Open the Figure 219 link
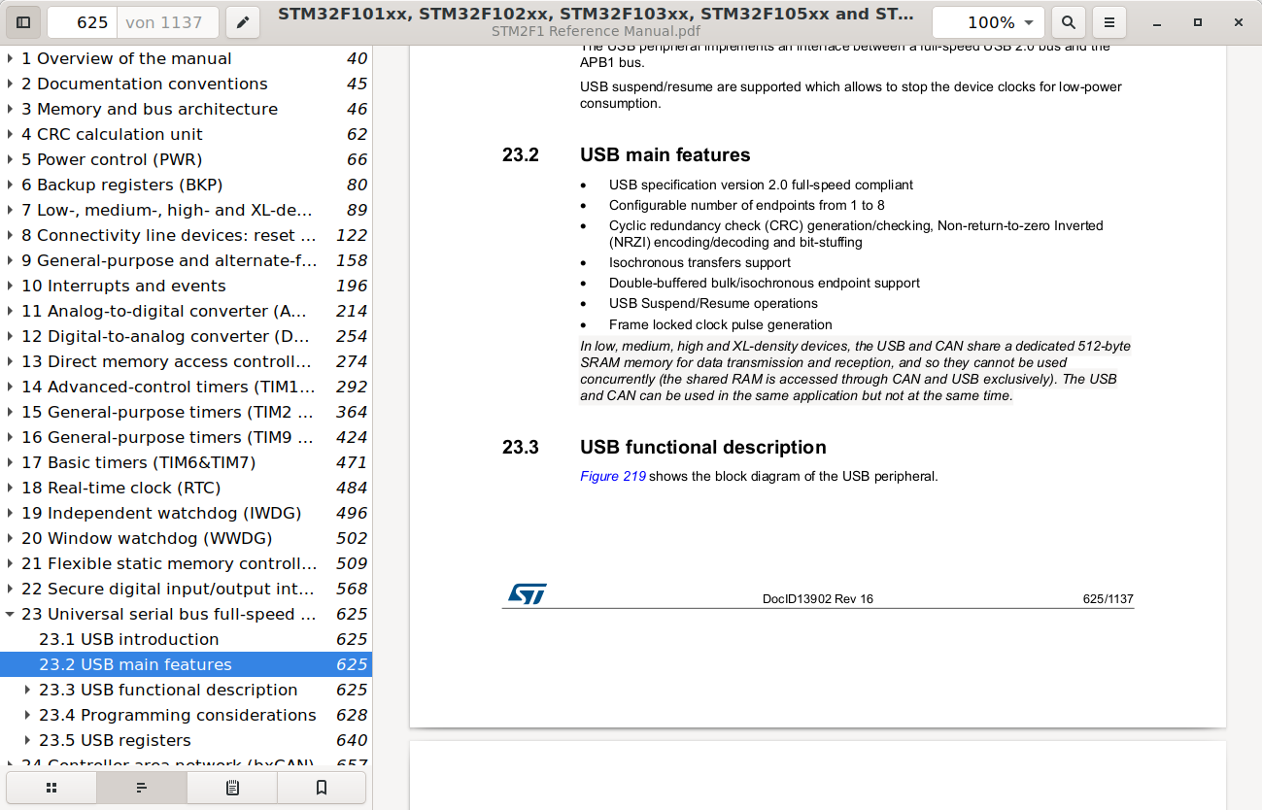This screenshot has width=1262, height=810. click(613, 476)
